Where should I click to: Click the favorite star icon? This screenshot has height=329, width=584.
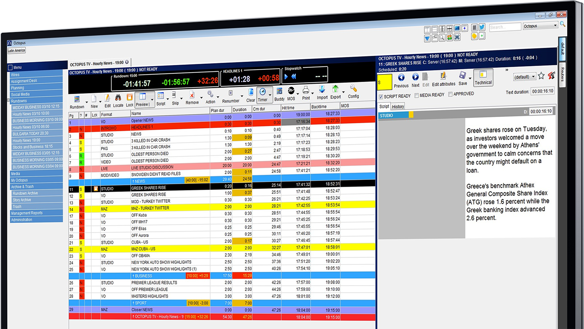pos(541,76)
